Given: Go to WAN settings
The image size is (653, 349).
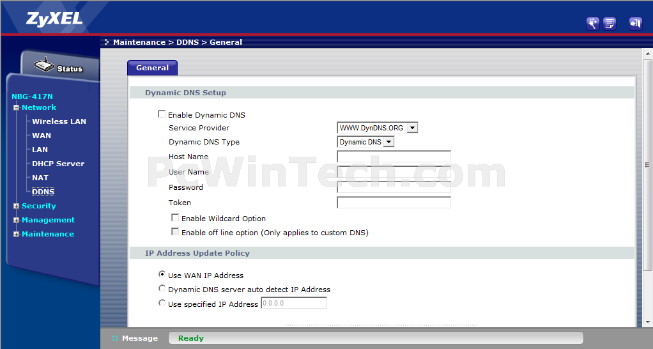Looking at the screenshot, I should point(42,136).
